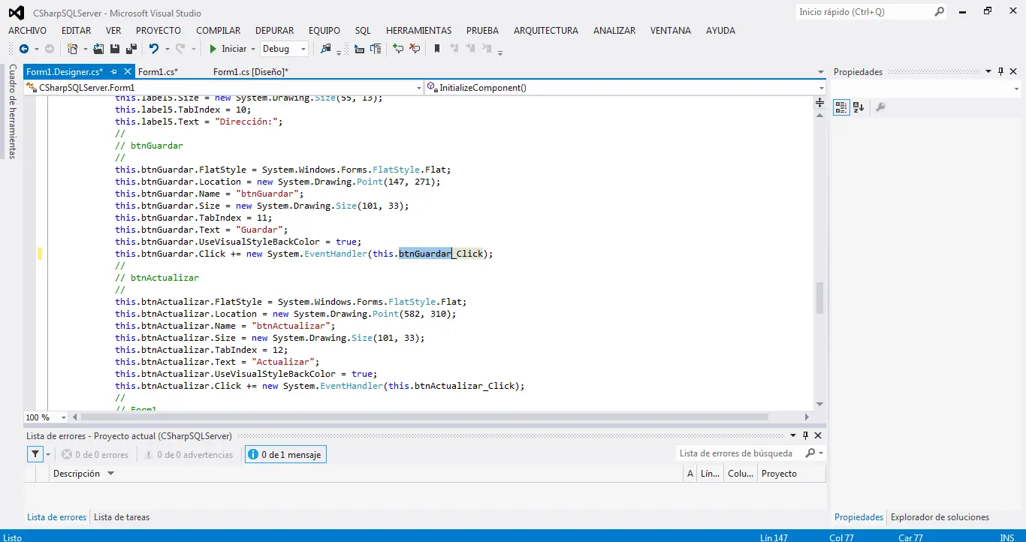Save all files with the multi-diskette icon

tap(131, 49)
